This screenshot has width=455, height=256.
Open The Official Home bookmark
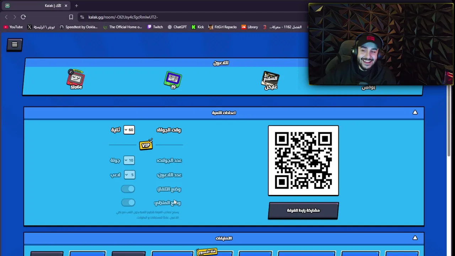[122, 27]
